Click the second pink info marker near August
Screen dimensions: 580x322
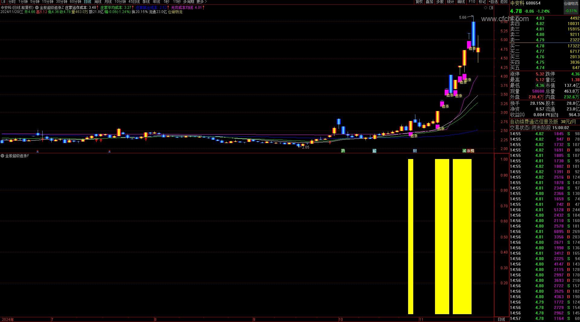(109, 151)
